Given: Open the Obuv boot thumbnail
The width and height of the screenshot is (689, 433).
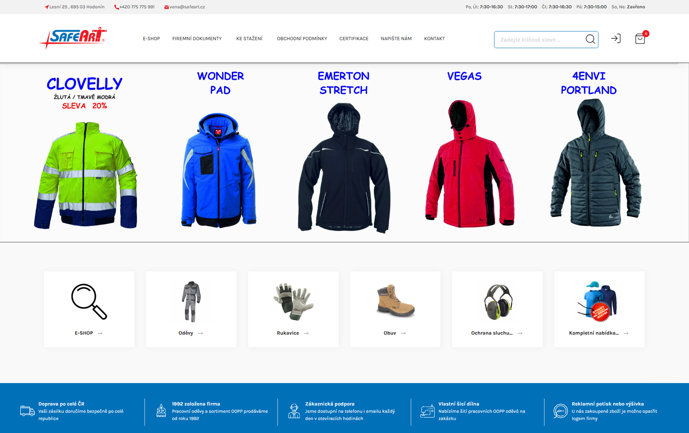Looking at the screenshot, I should coord(395,301).
